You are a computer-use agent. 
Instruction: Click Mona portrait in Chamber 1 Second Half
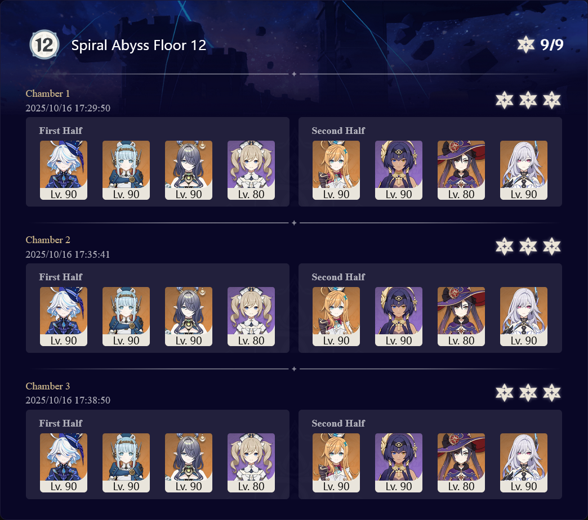(x=461, y=170)
